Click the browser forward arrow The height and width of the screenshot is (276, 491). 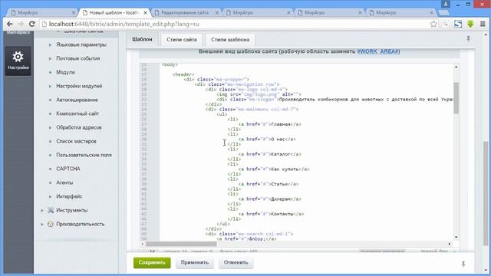[21, 24]
